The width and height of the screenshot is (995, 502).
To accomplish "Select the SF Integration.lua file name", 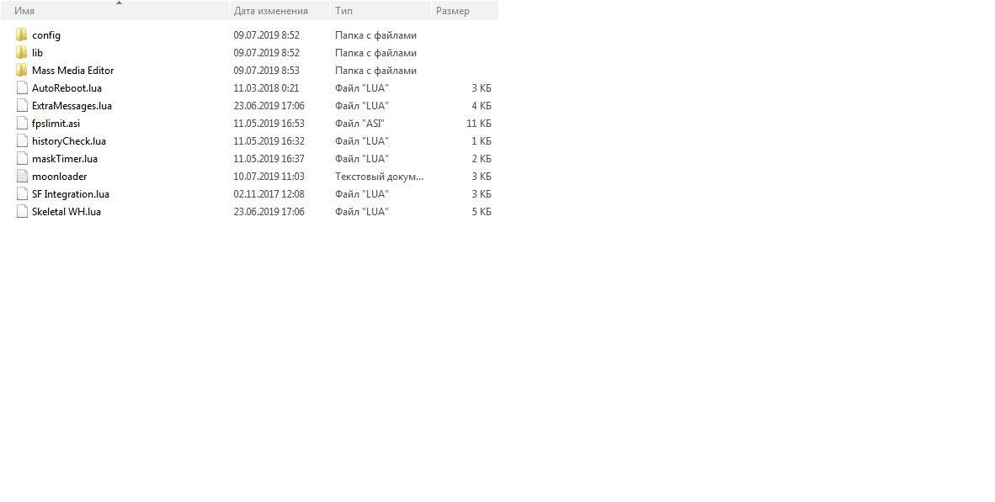I will coord(71,194).
